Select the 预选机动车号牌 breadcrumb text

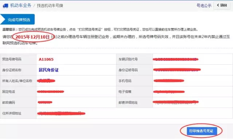tap(50, 6)
